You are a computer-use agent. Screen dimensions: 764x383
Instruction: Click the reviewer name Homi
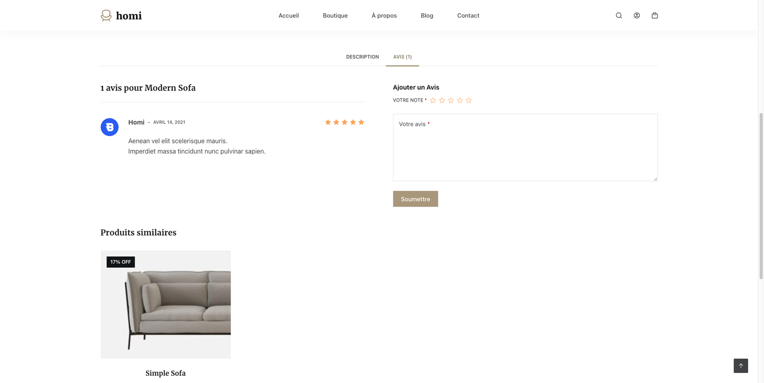click(x=136, y=122)
